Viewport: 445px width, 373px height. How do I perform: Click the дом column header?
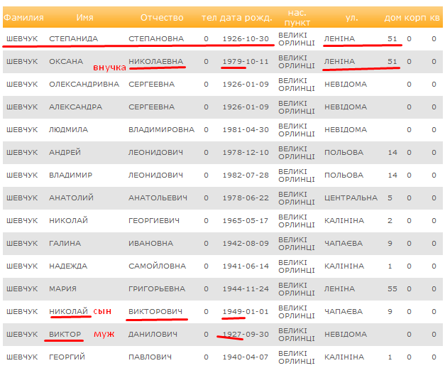click(392, 18)
